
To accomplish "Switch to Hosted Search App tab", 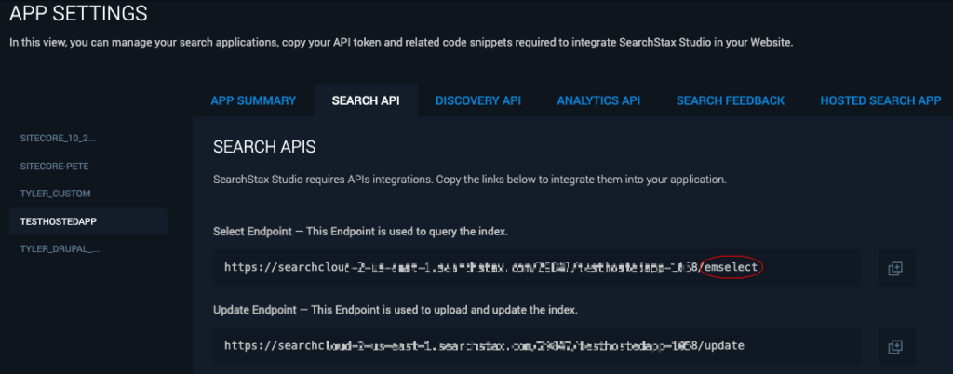I will pyautogui.click(x=880, y=100).
